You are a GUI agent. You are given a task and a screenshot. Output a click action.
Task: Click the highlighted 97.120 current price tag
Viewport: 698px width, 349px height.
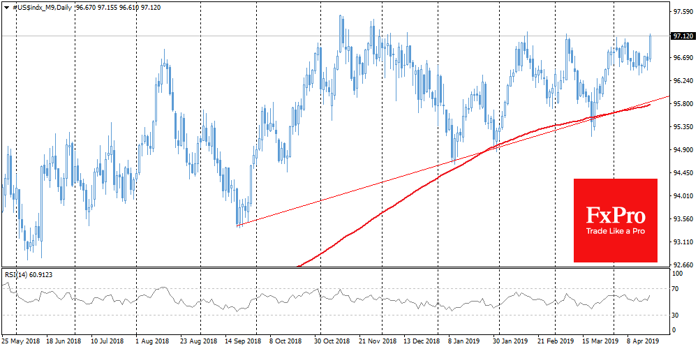coord(682,36)
